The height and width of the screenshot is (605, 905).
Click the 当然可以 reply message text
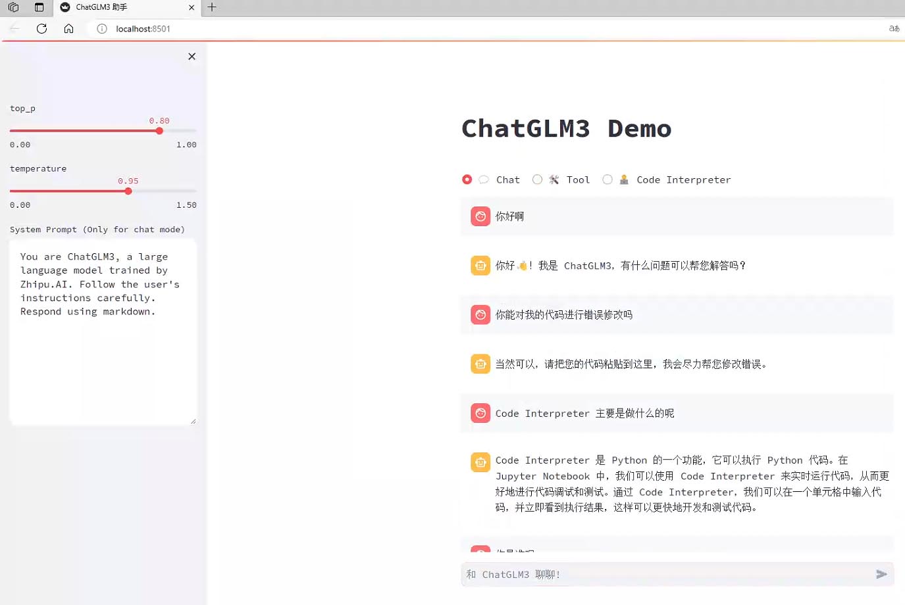tap(631, 364)
